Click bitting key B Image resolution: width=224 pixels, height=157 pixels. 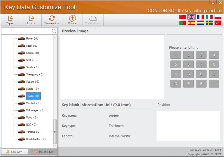pyautogui.click(x=201, y=74)
